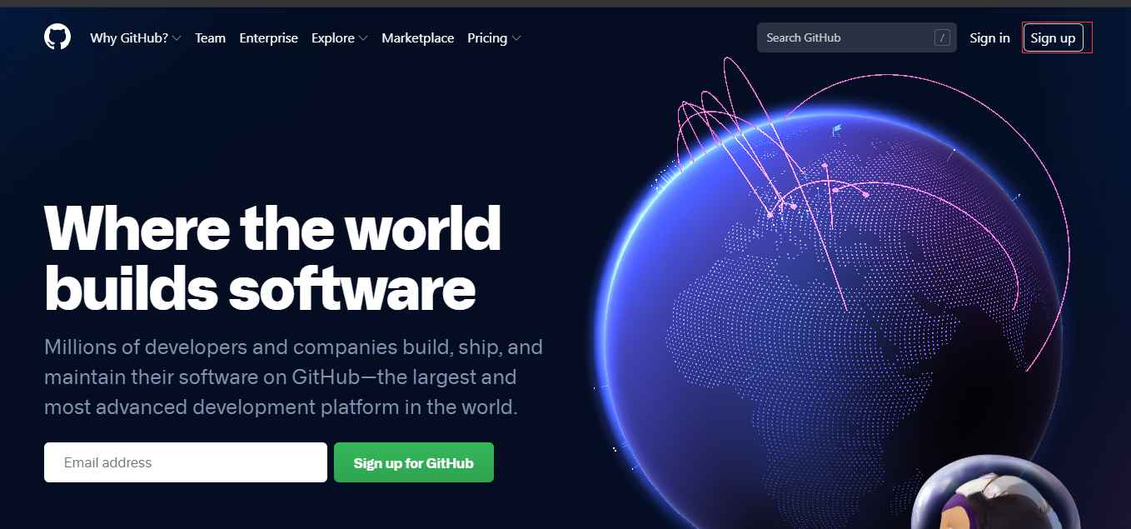Click the glowing globe illustration
This screenshot has width=1131, height=529.
tap(829, 317)
